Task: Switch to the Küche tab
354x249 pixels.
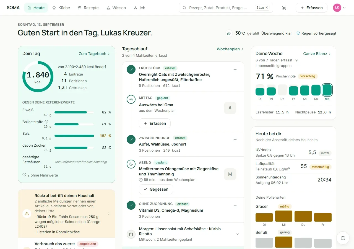Action: (x=61, y=8)
